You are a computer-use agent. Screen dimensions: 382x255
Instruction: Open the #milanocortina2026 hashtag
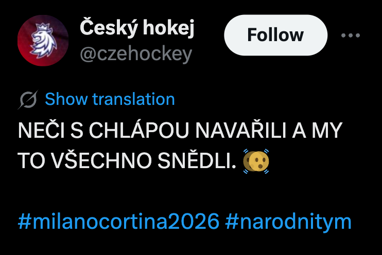118,221
